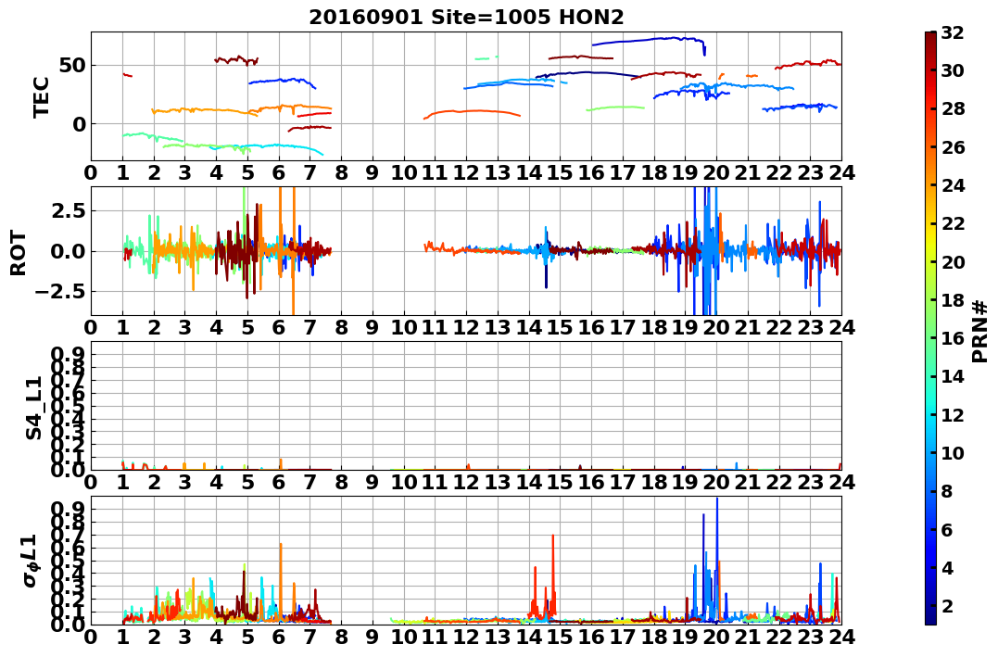This screenshot has width=998, height=657.
Task: Click hour tick '24' under the TEC panel
Action: (x=842, y=172)
